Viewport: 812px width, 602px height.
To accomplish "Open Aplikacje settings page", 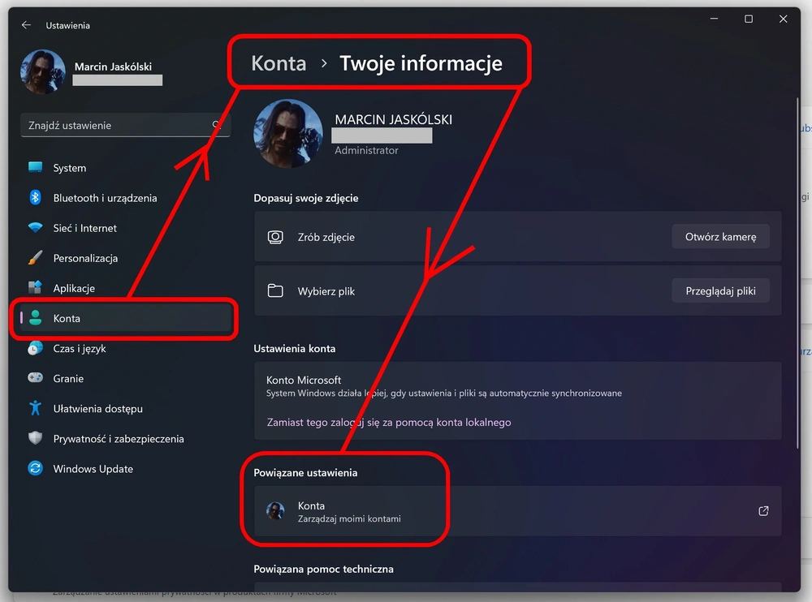I will pos(125,288).
